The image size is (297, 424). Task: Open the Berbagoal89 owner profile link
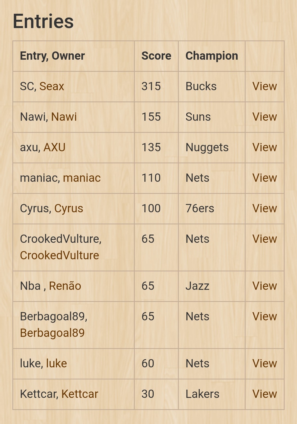pyautogui.click(x=52, y=333)
